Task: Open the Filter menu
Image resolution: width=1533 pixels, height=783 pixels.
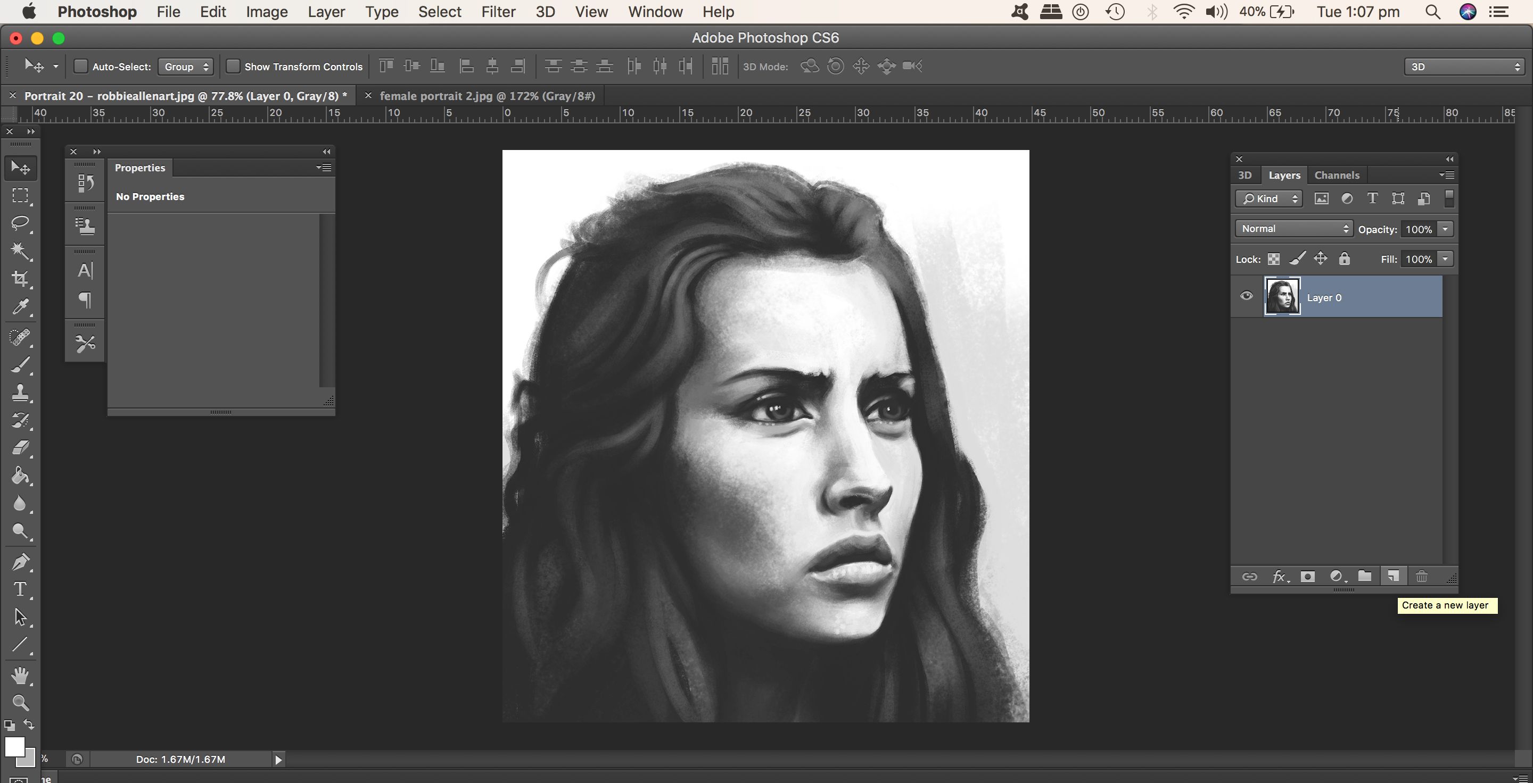Action: [x=498, y=12]
